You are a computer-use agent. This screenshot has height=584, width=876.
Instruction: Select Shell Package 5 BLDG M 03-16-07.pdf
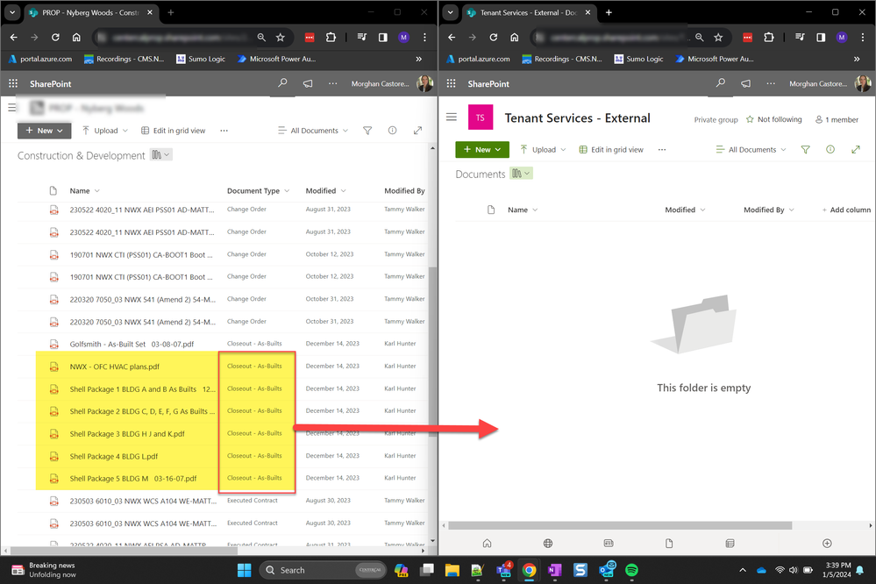(133, 479)
